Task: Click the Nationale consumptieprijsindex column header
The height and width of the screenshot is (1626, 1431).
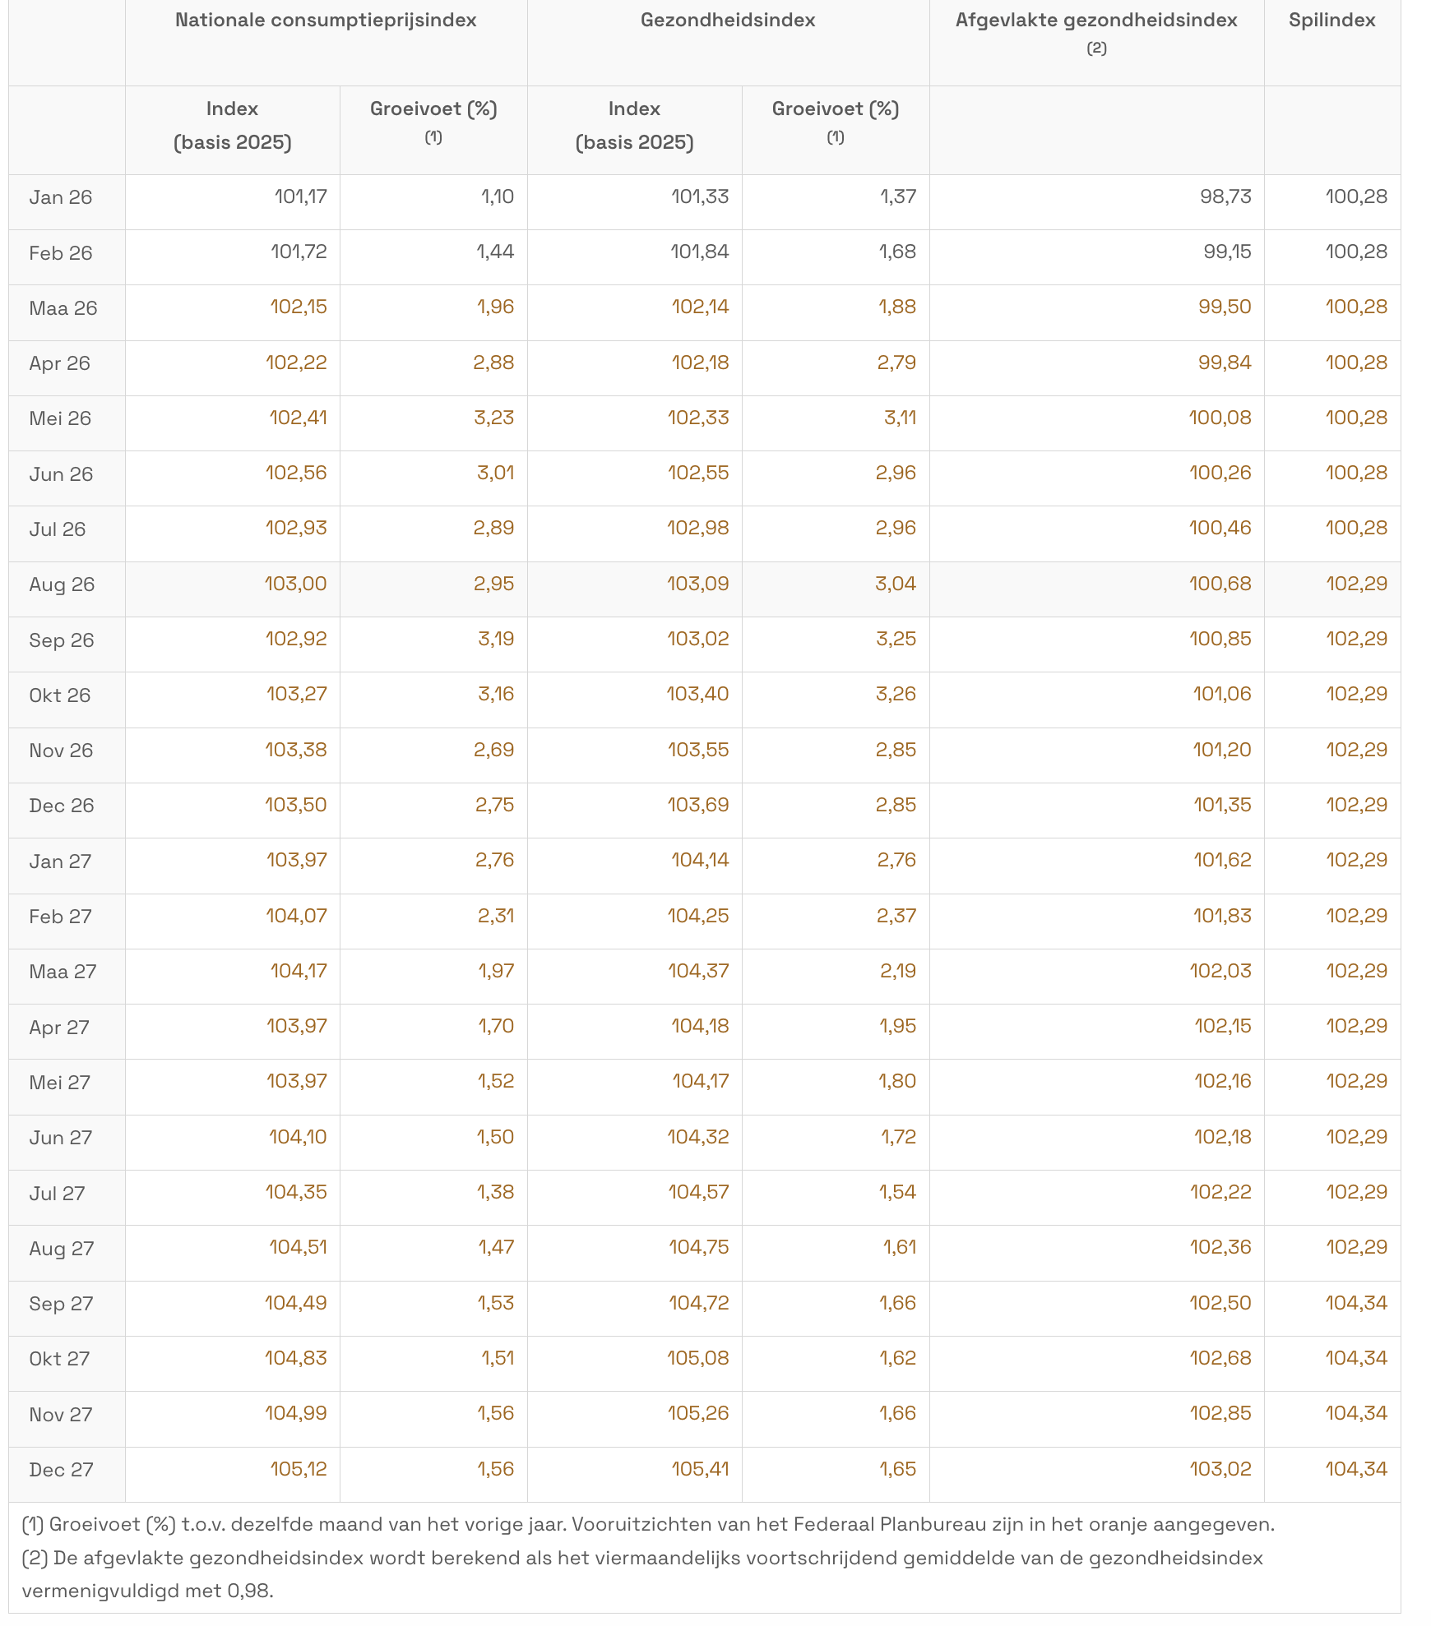Action: (326, 21)
